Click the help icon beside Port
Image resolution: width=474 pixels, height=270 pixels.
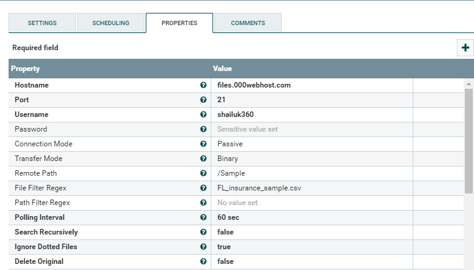[x=203, y=100]
